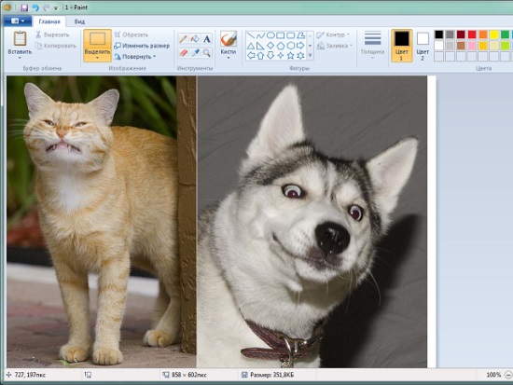Click the Изменить размер button
The height and width of the screenshot is (385, 513).
(x=142, y=46)
